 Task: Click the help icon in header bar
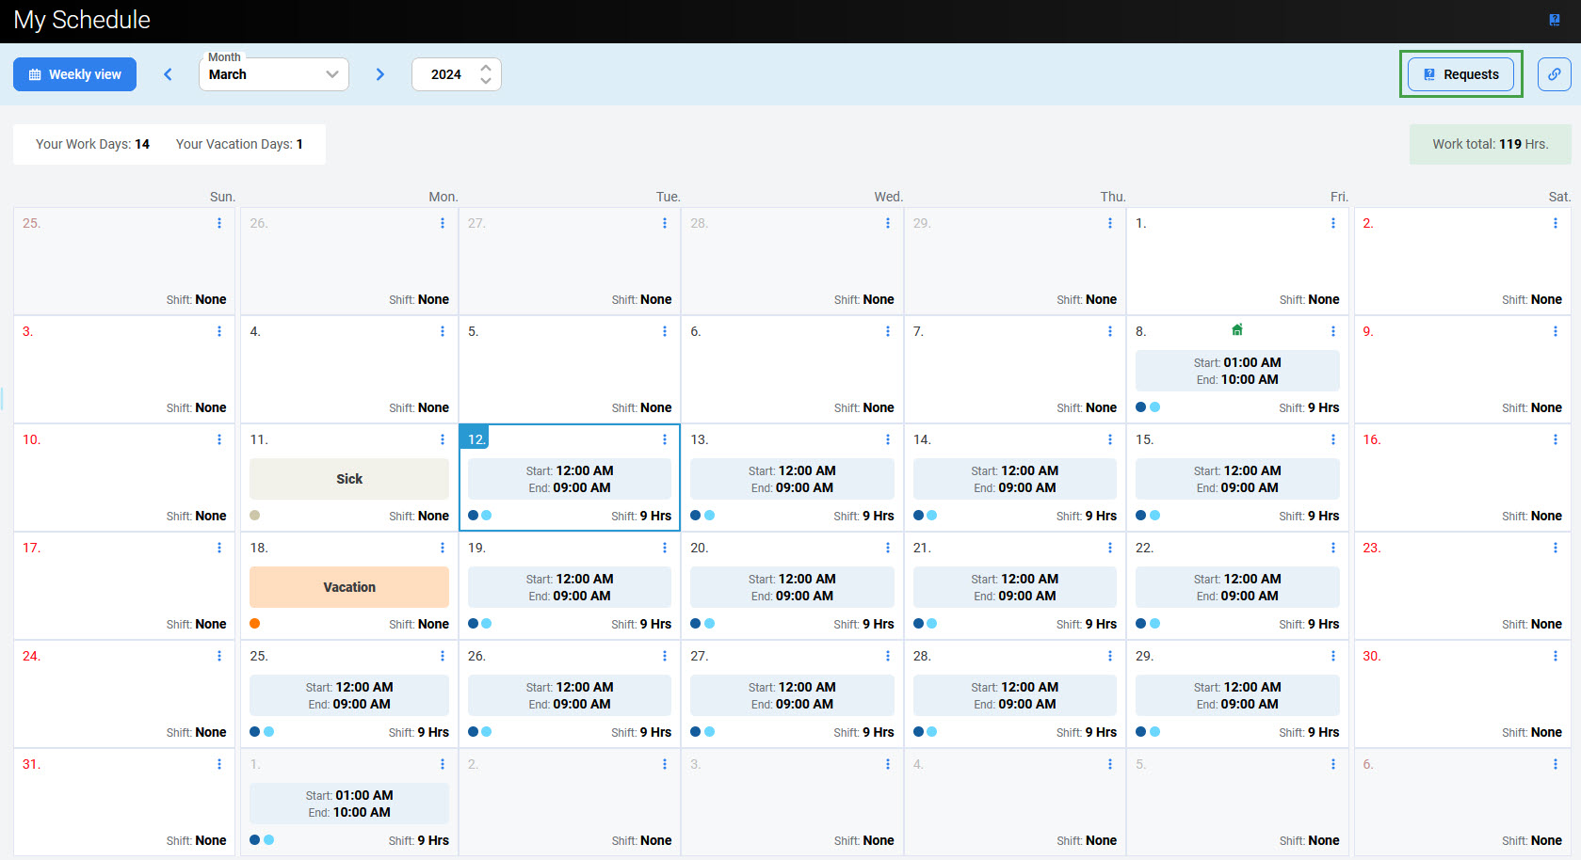pyautogui.click(x=1554, y=20)
